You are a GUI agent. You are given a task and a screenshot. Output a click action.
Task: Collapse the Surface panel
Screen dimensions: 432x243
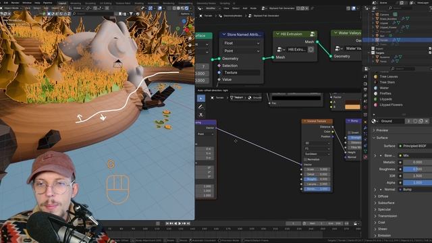point(382,138)
